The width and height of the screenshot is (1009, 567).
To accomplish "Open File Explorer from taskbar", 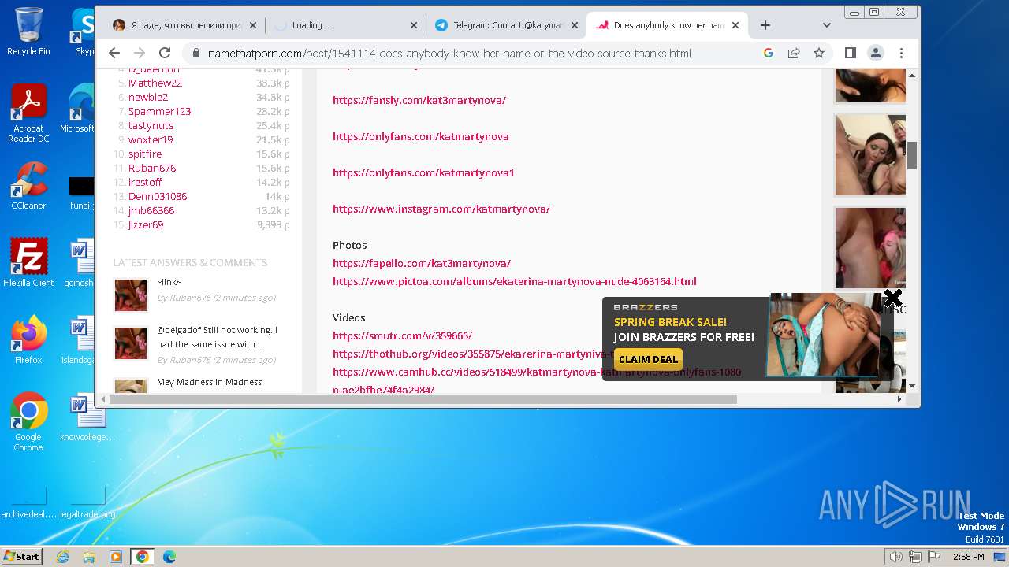I will pyautogui.click(x=89, y=557).
